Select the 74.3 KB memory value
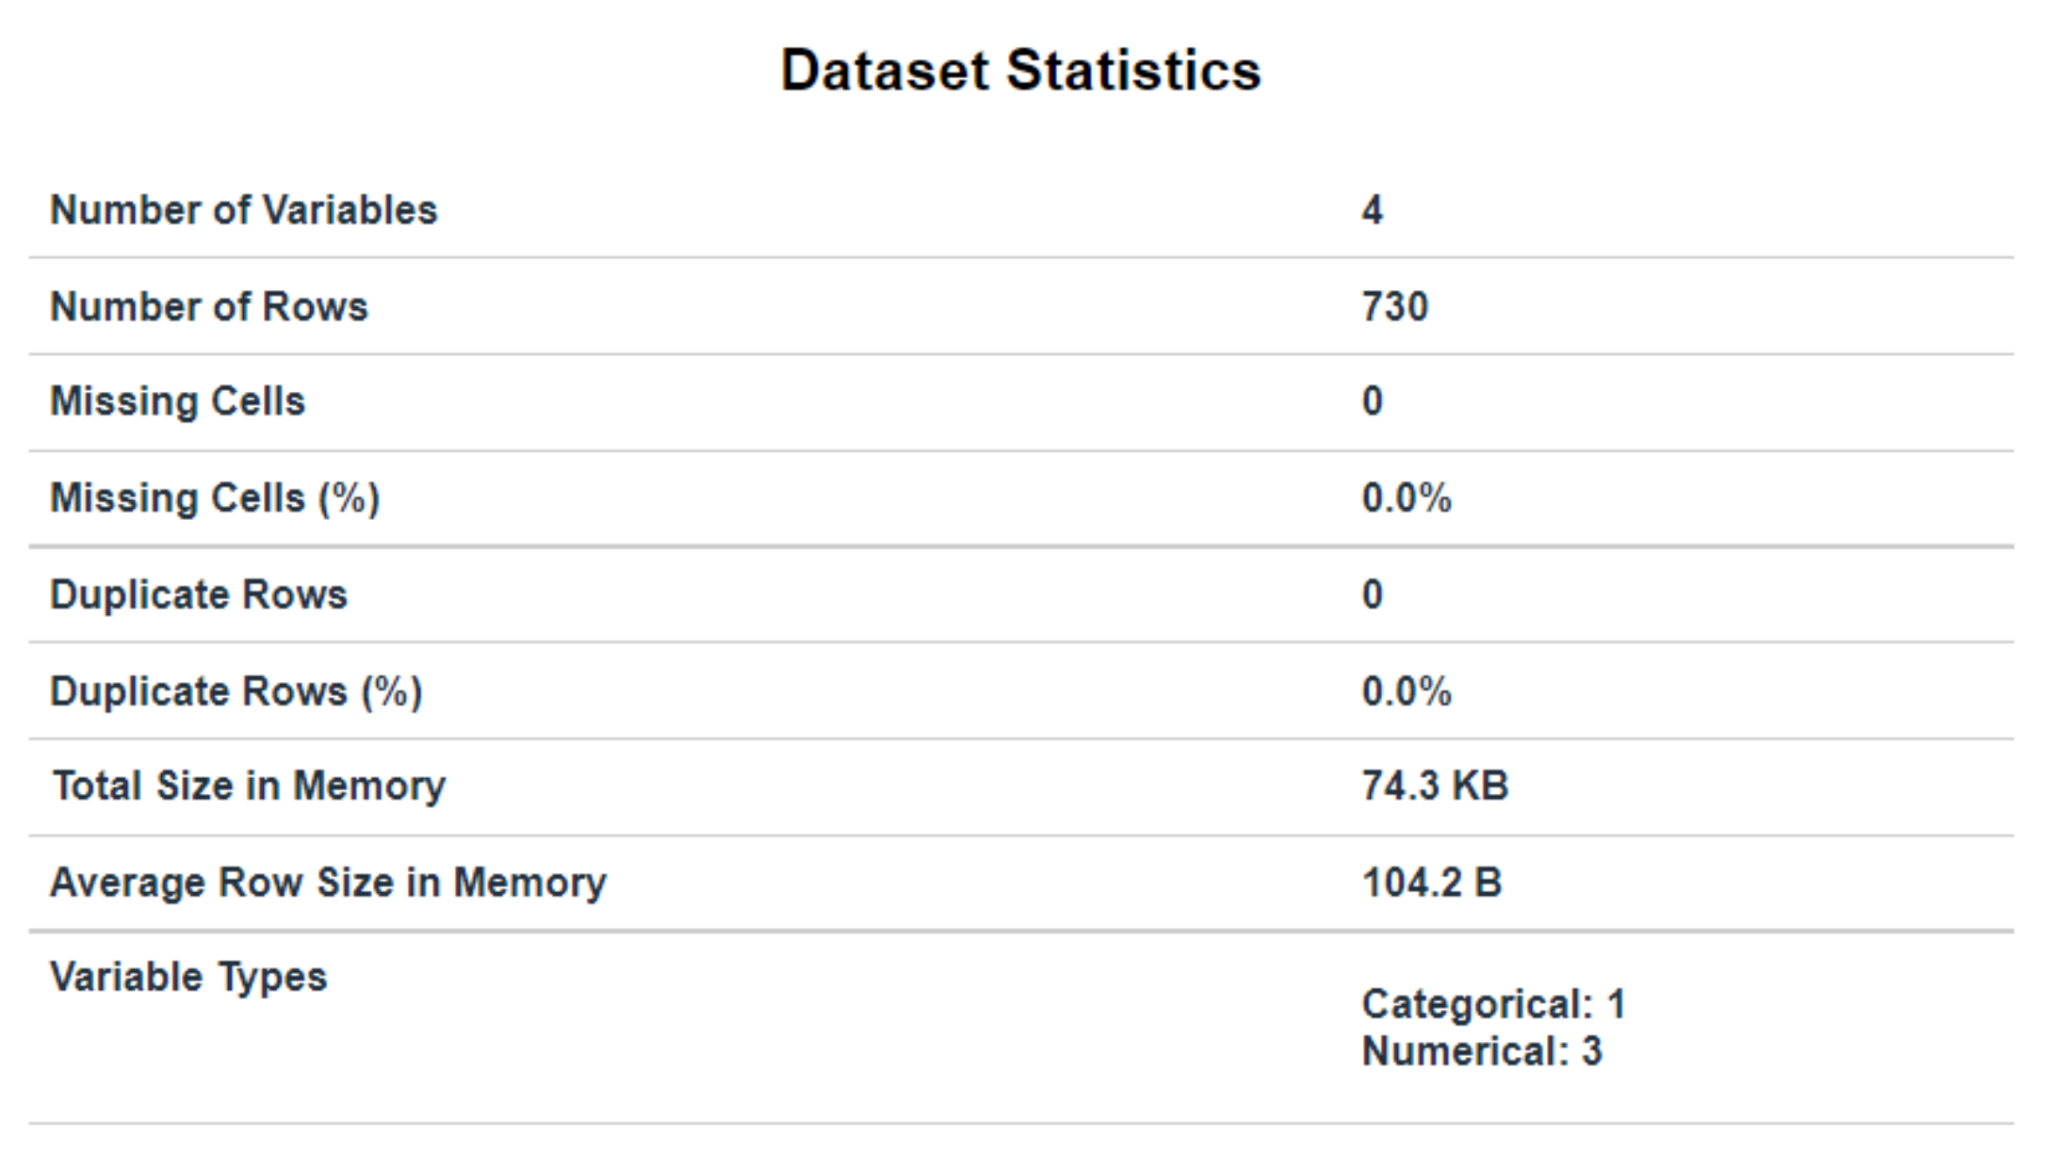Screen dimensions: 2050x1168 coord(1435,786)
